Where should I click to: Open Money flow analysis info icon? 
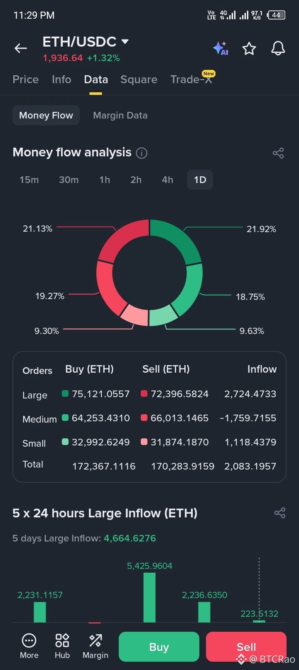tap(142, 153)
